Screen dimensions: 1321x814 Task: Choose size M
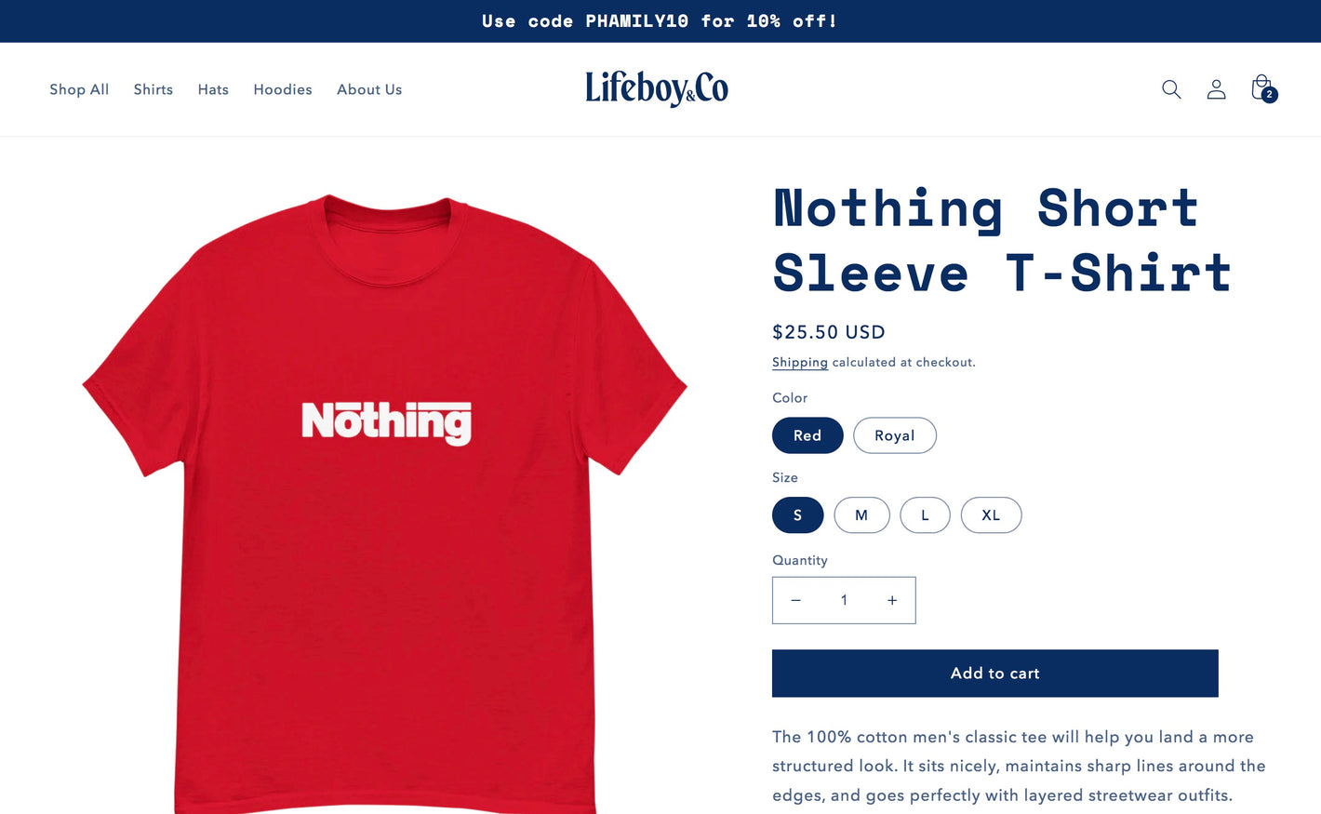point(861,515)
